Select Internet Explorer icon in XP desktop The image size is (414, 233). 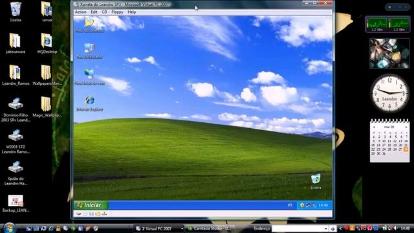[x=89, y=104]
